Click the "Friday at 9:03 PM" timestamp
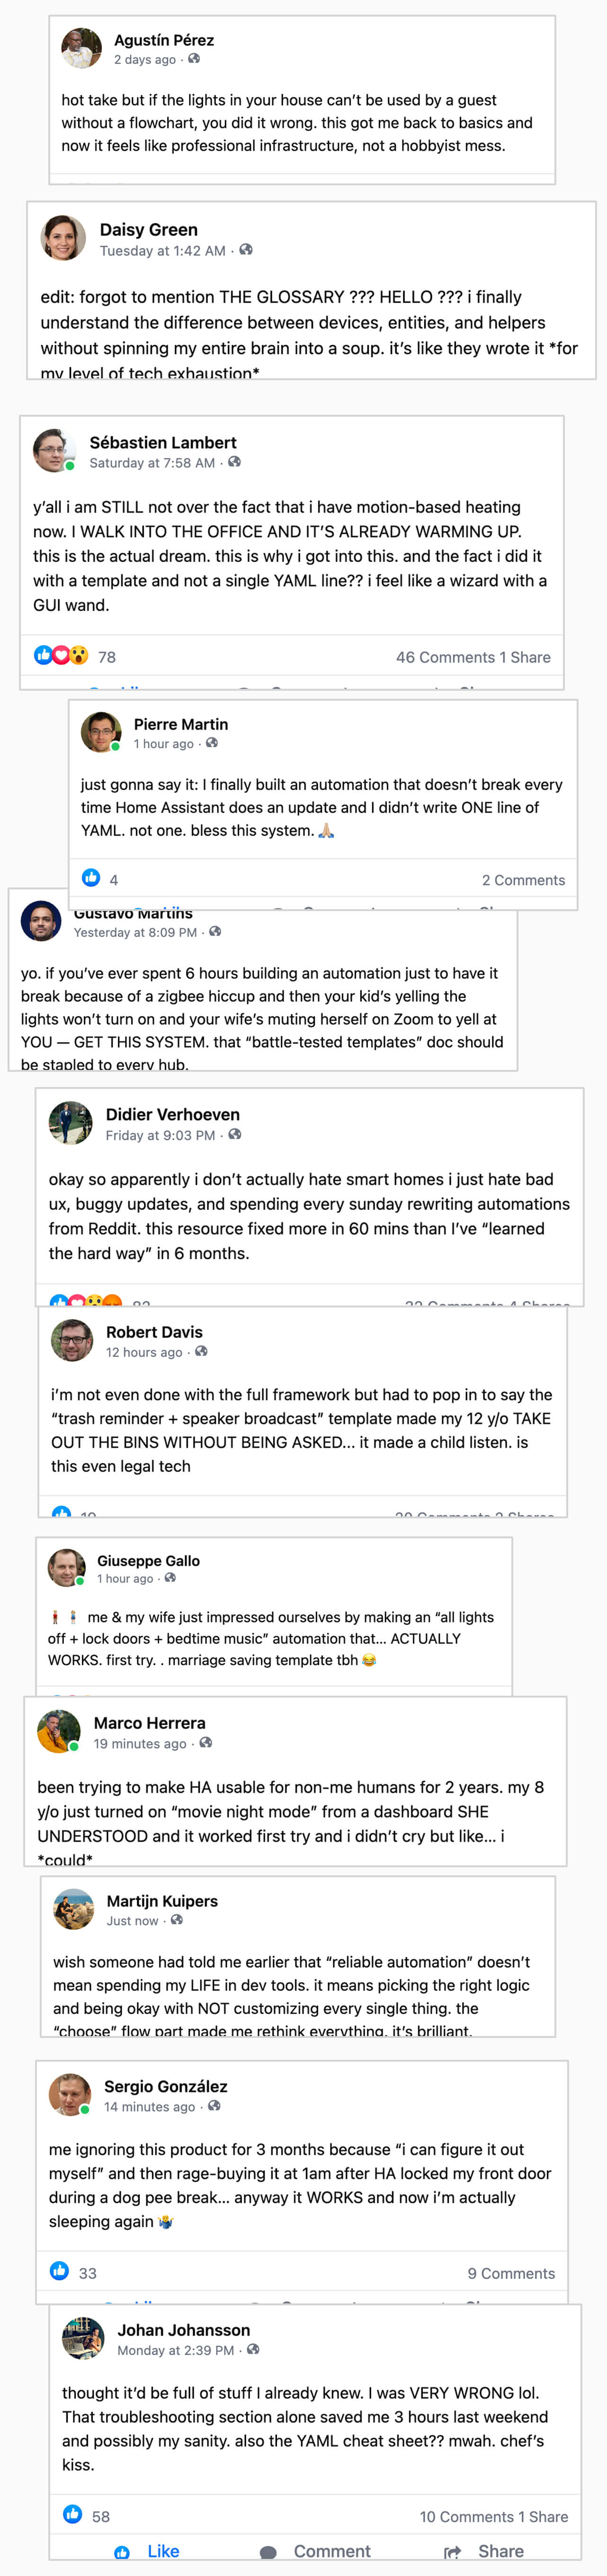Screen dimensions: 607x2576 [161, 1135]
